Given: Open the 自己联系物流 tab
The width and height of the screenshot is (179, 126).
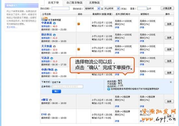Looking at the screenshot, I should click(75, 3).
